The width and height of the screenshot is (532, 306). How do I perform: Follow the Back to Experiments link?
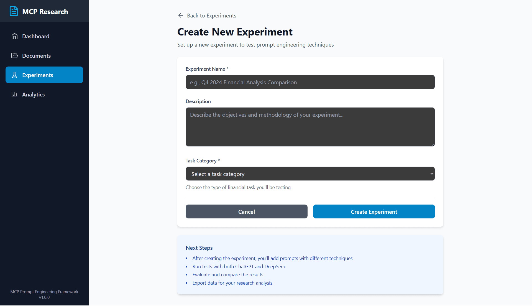pyautogui.click(x=211, y=16)
